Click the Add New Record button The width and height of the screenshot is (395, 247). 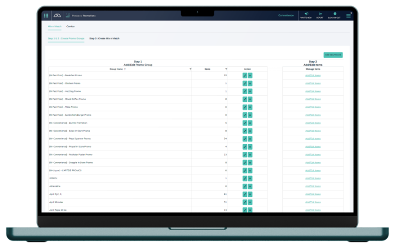[333, 55]
